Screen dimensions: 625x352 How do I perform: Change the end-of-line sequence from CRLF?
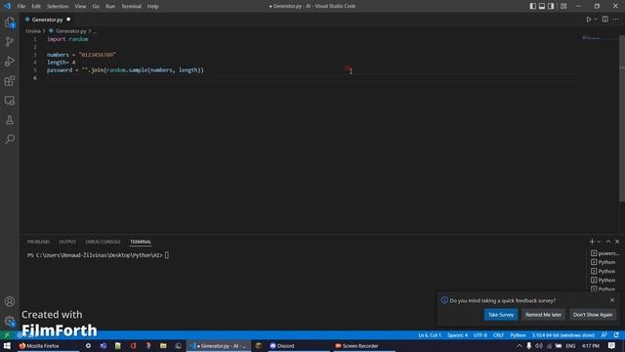[x=498, y=335]
